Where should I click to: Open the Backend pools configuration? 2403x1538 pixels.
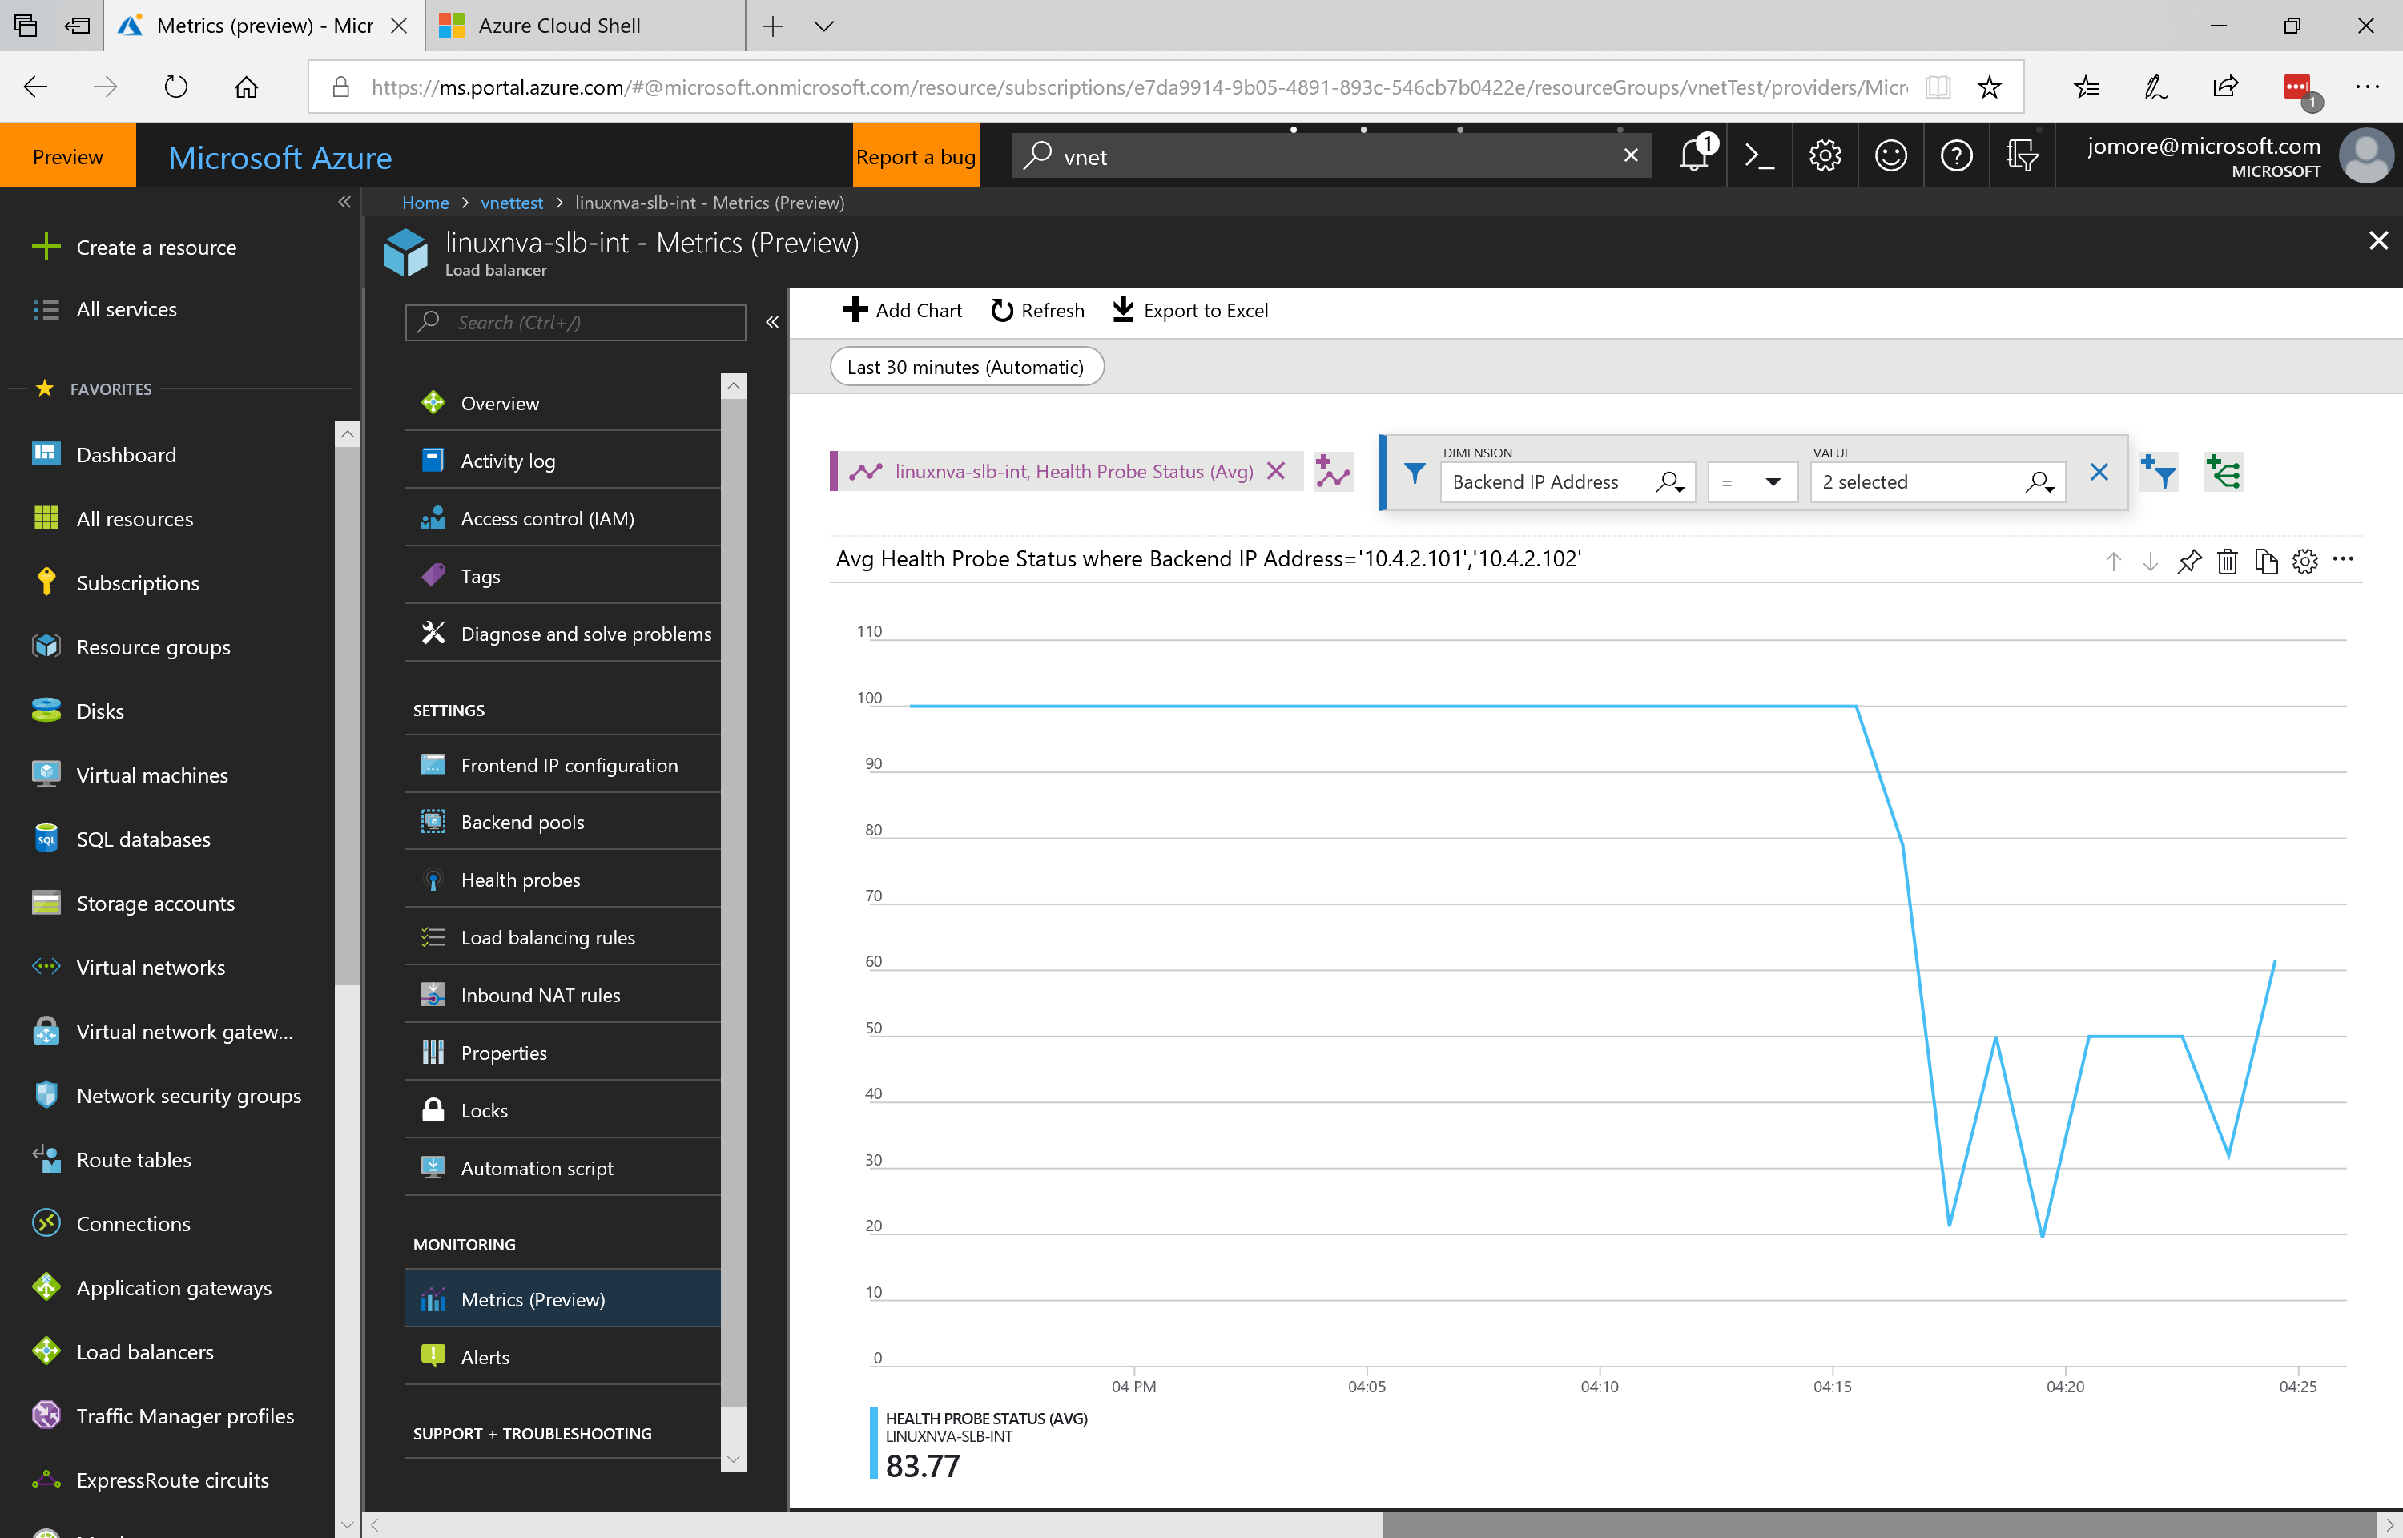click(x=522, y=822)
